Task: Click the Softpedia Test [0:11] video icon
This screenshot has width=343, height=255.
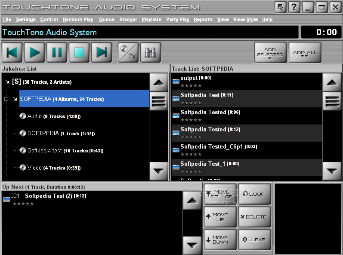Action: pyautogui.click(x=176, y=99)
